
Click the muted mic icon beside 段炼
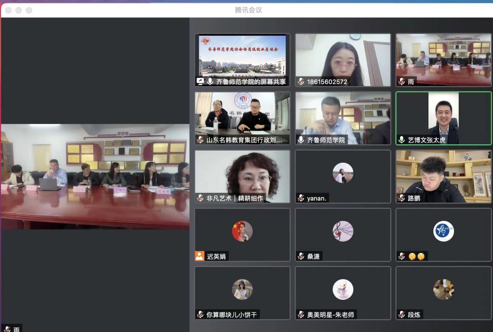click(x=402, y=315)
